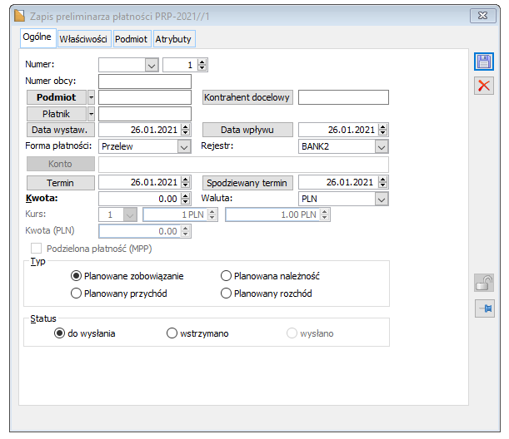Click the document icon in title bar
The width and height of the screenshot is (509, 439).
point(19,16)
